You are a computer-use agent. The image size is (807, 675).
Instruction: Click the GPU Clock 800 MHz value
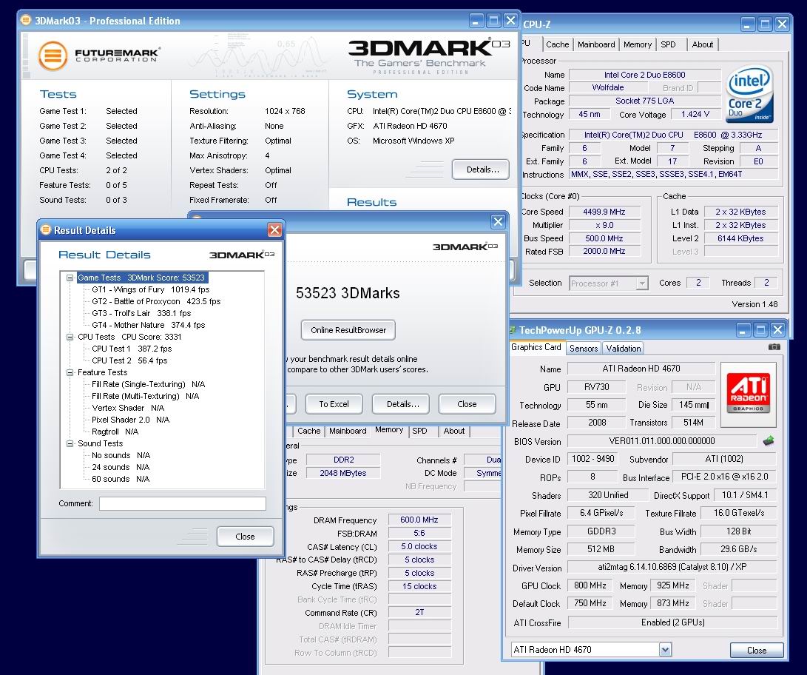590,585
